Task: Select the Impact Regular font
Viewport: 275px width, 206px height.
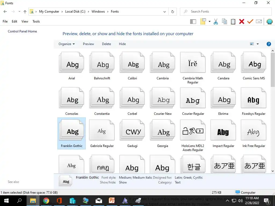Action: [x=223, y=134]
